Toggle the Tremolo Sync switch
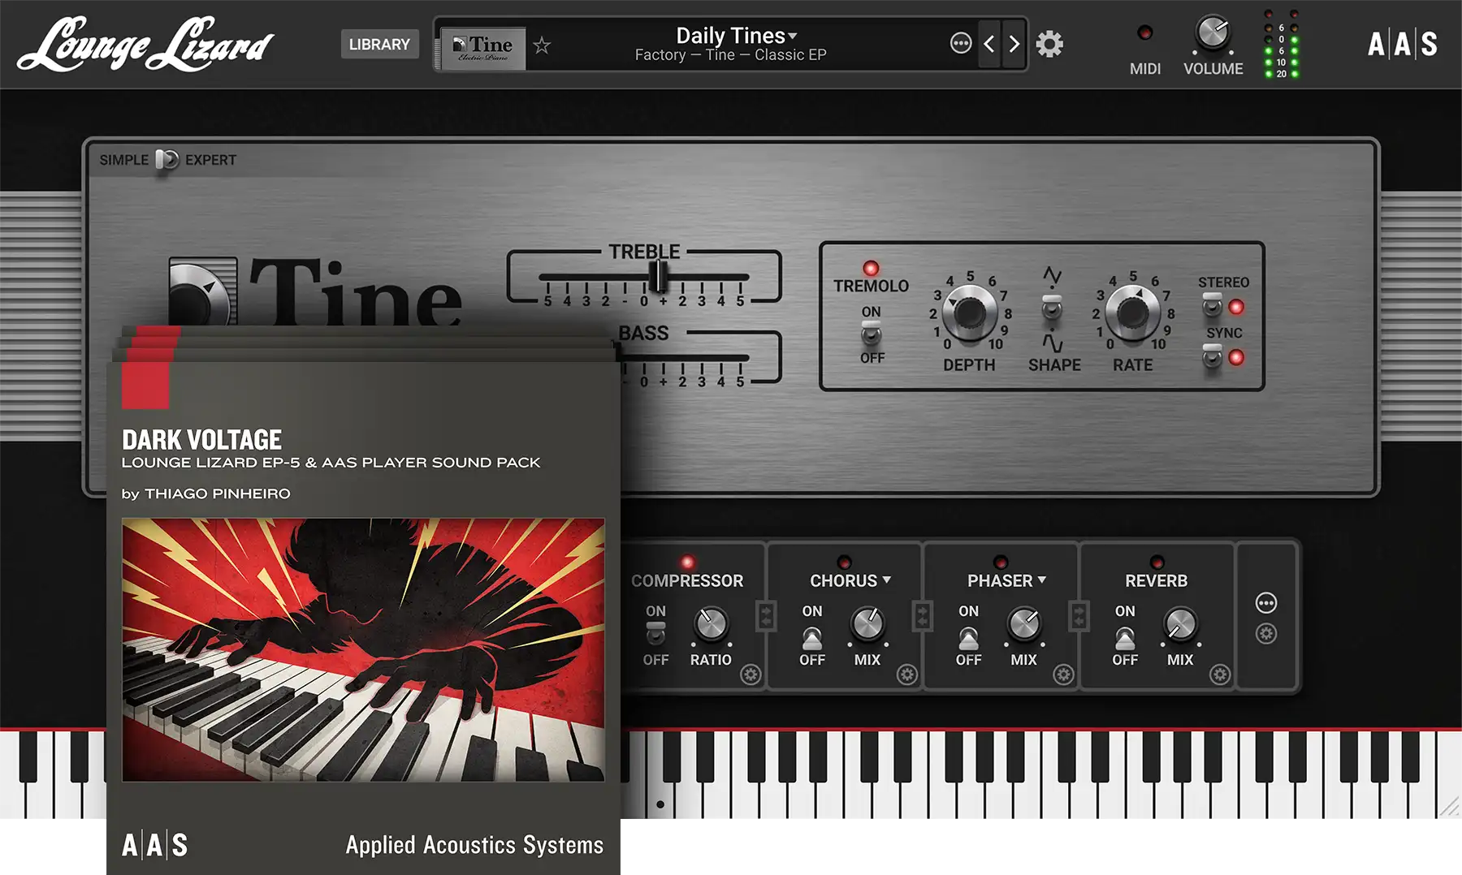 pos(1212,356)
